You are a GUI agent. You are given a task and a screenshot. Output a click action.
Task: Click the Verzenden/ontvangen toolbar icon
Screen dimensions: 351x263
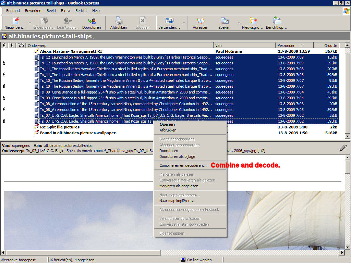pos(169,21)
